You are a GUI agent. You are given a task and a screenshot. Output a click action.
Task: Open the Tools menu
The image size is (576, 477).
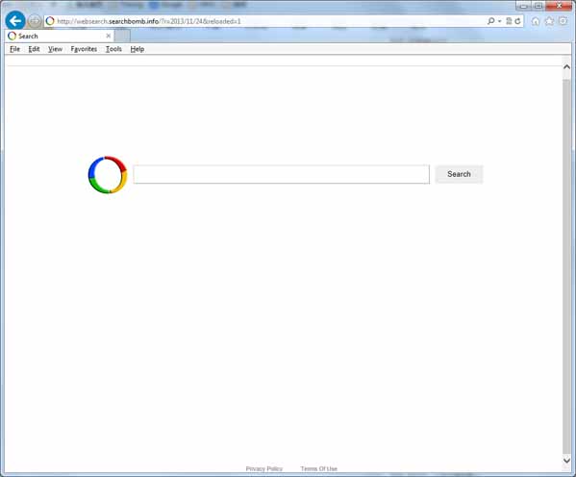113,49
